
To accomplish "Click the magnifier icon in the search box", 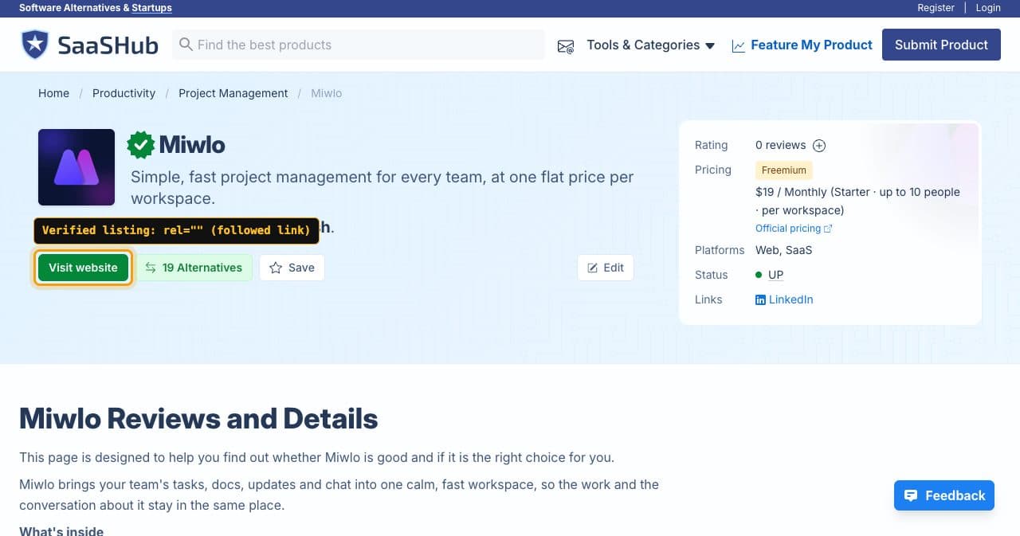I will (186, 45).
